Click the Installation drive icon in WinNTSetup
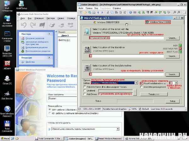189x141 pixels. 87,68
